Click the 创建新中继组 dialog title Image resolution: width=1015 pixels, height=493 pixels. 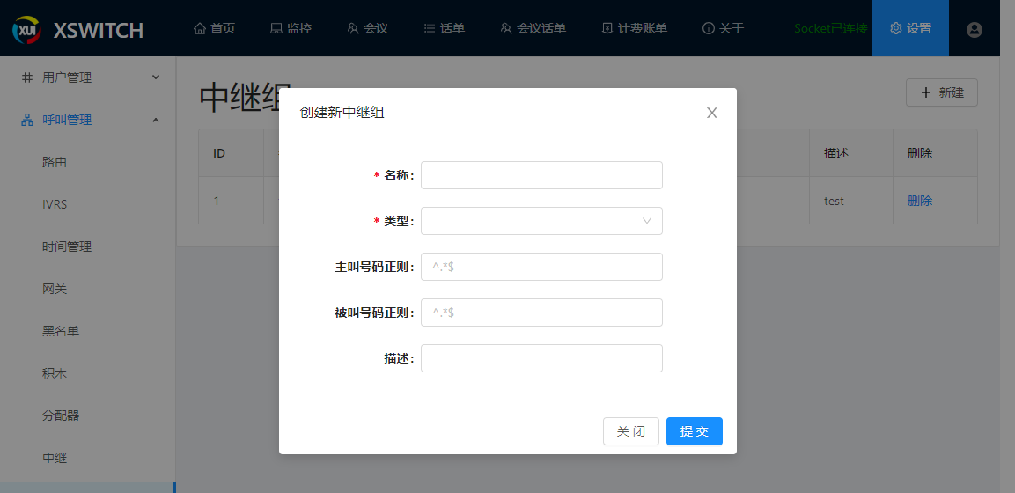pos(342,113)
